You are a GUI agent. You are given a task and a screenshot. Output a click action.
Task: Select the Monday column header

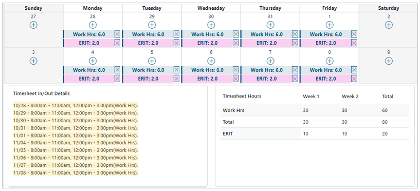coord(93,8)
